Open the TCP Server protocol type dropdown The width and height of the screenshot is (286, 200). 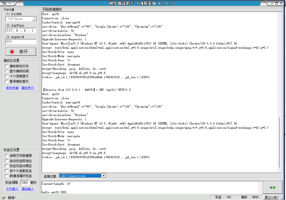click(34, 19)
